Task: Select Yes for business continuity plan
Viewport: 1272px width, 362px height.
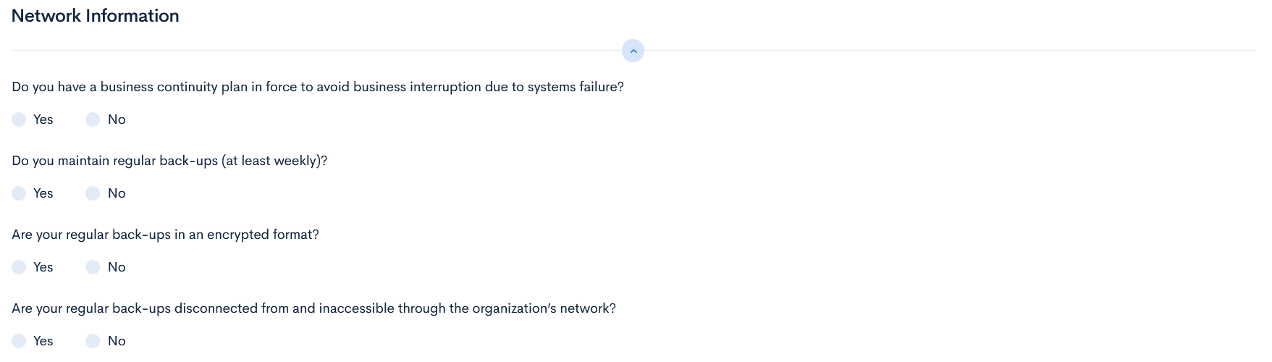Action: [x=19, y=119]
